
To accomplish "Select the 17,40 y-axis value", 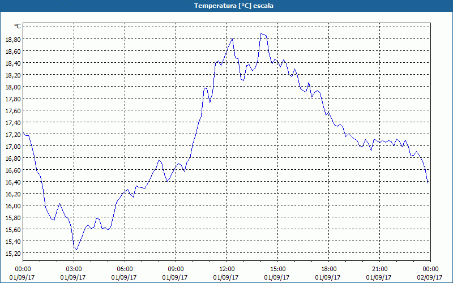I will pyautogui.click(x=13, y=123).
